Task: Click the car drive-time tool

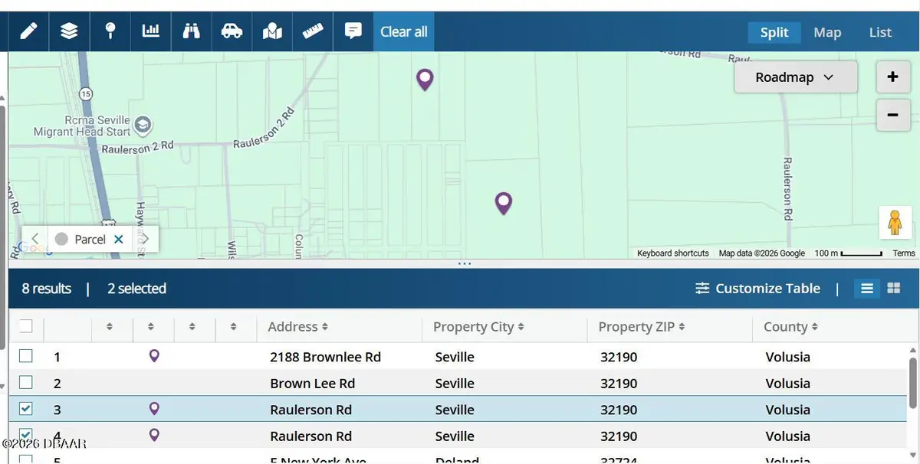Action: click(x=232, y=31)
